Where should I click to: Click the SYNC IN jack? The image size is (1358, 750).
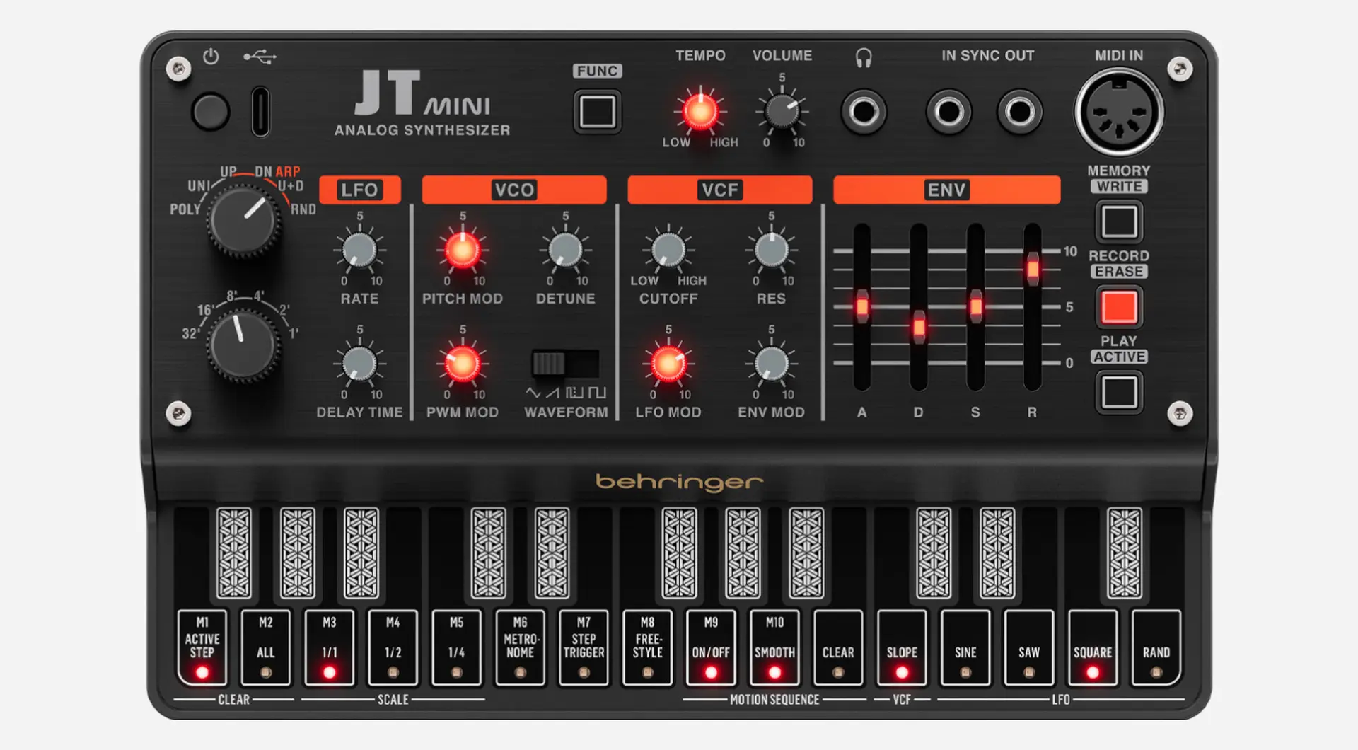coord(948,112)
